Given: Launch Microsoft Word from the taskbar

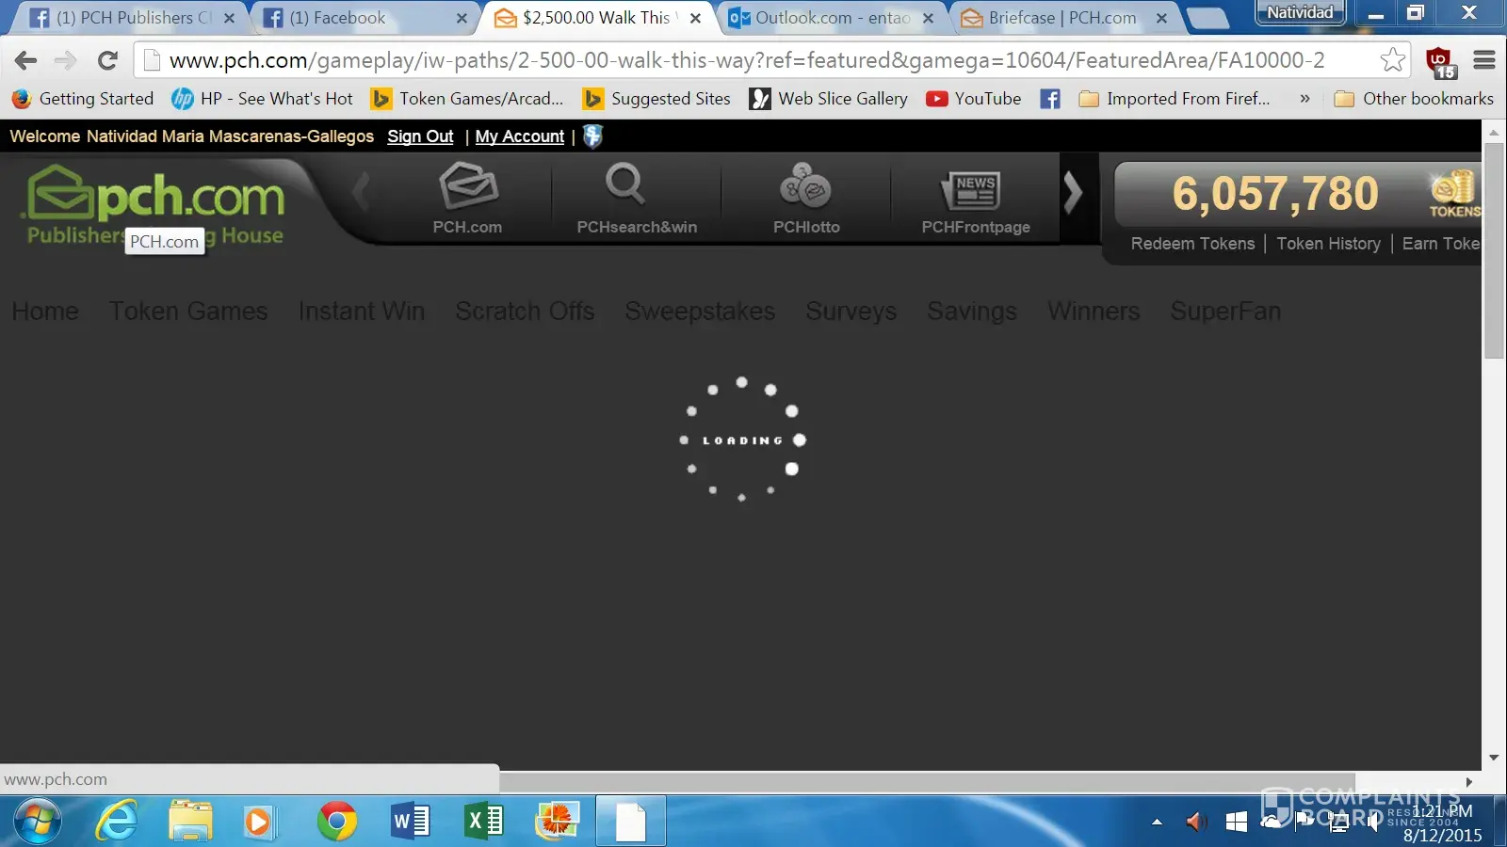Looking at the screenshot, I should click(410, 822).
